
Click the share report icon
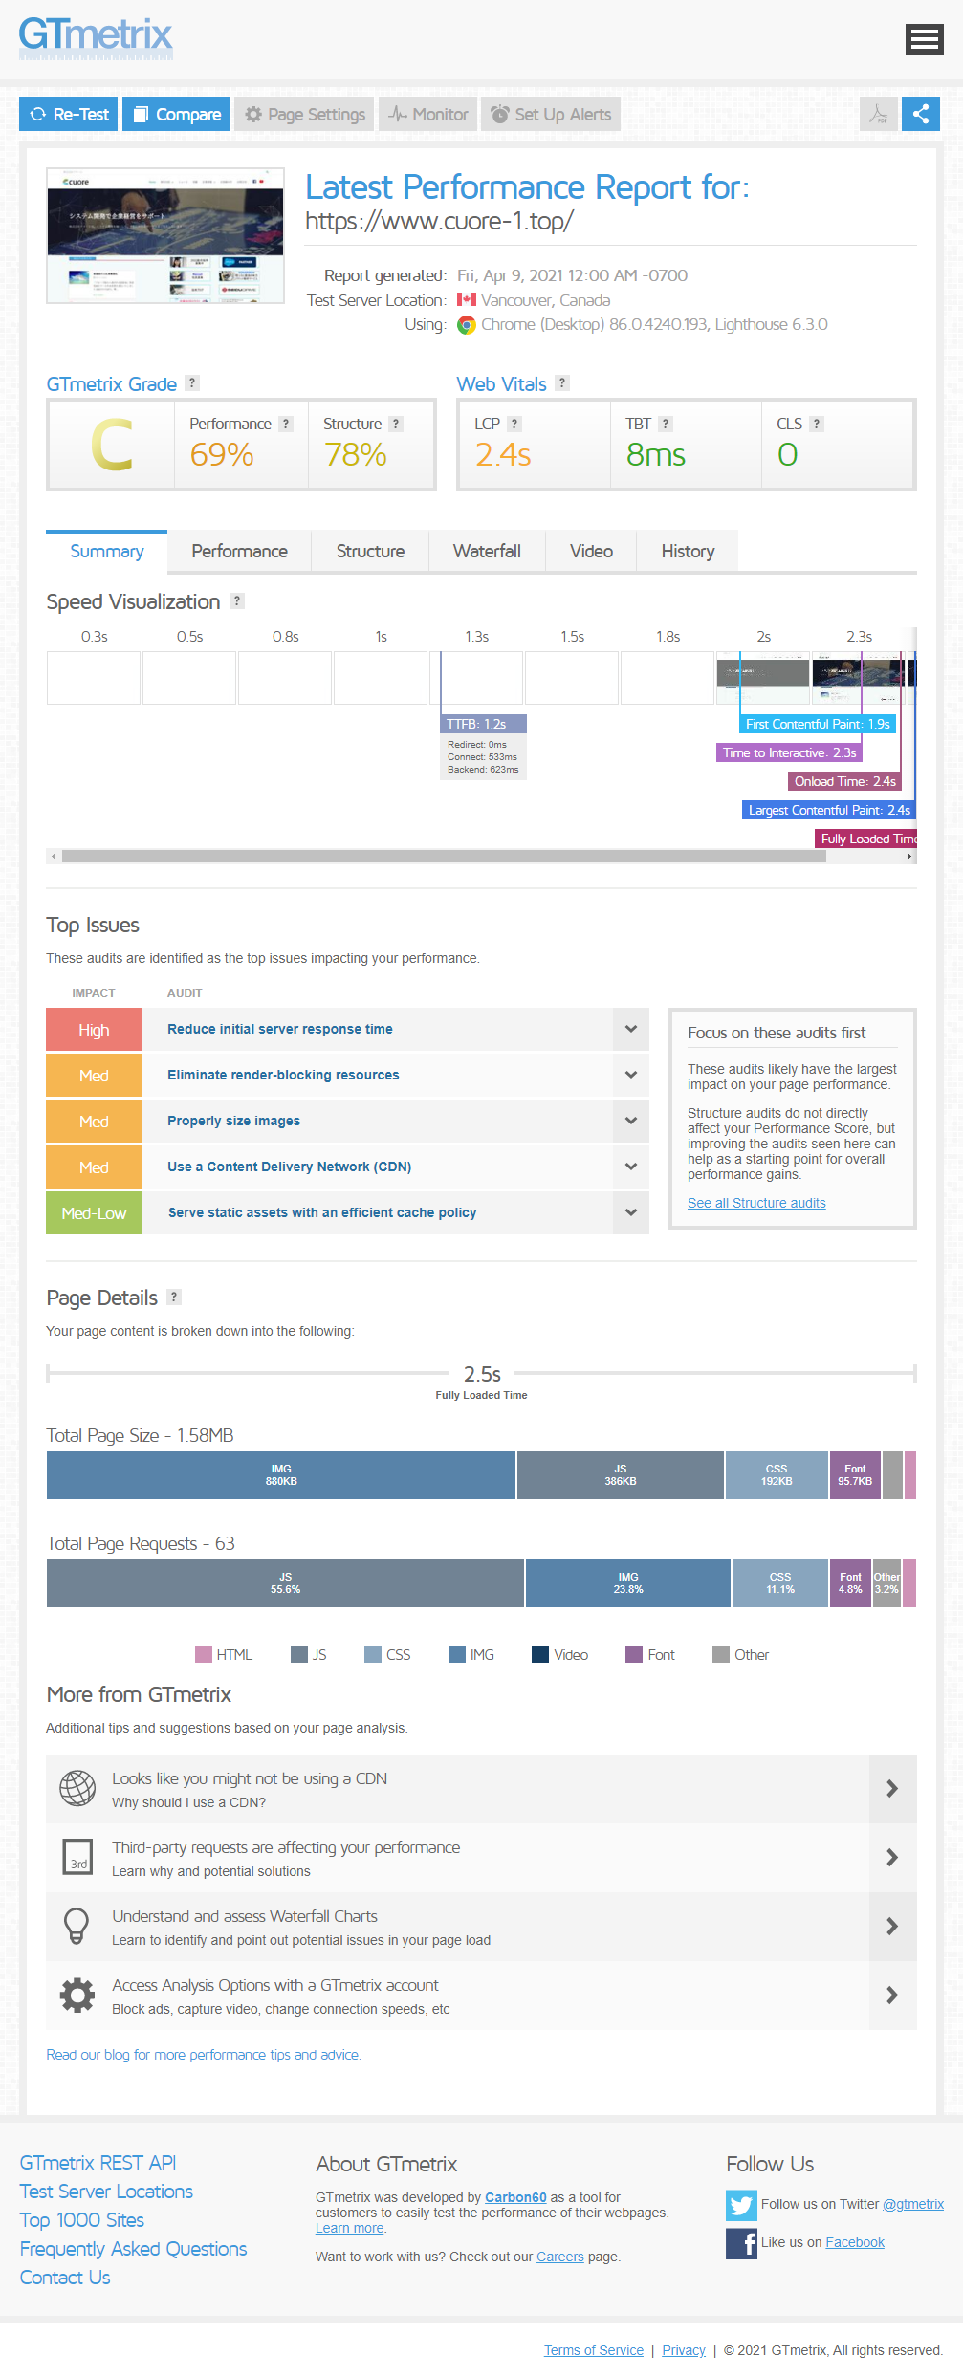pyautogui.click(x=920, y=115)
